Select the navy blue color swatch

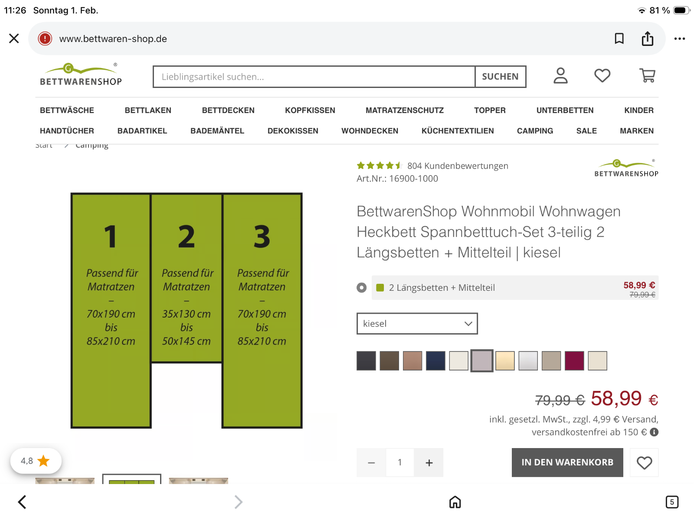(436, 361)
